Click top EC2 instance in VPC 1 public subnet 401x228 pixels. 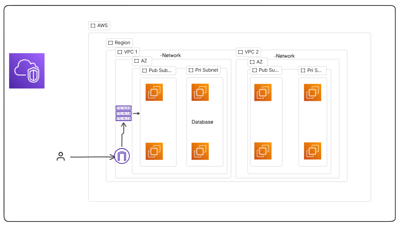tap(154, 92)
